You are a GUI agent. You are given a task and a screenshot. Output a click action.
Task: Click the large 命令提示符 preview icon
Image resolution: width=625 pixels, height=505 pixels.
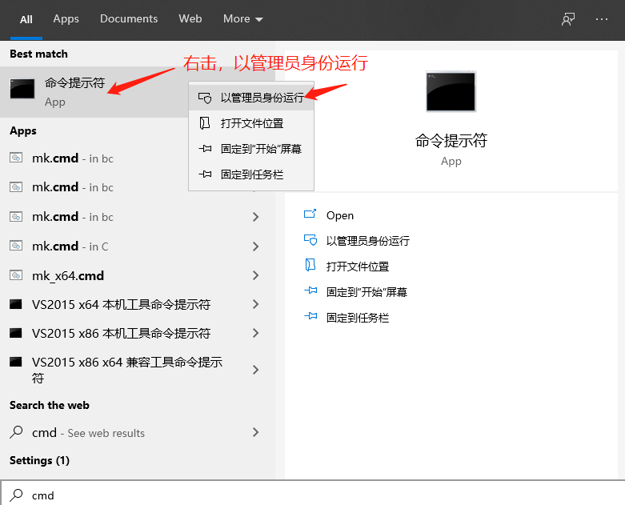coord(451,91)
